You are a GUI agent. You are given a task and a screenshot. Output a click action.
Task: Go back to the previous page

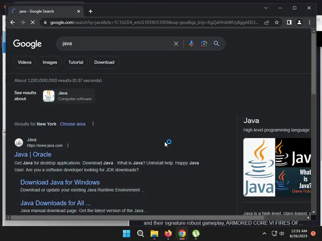13,22
